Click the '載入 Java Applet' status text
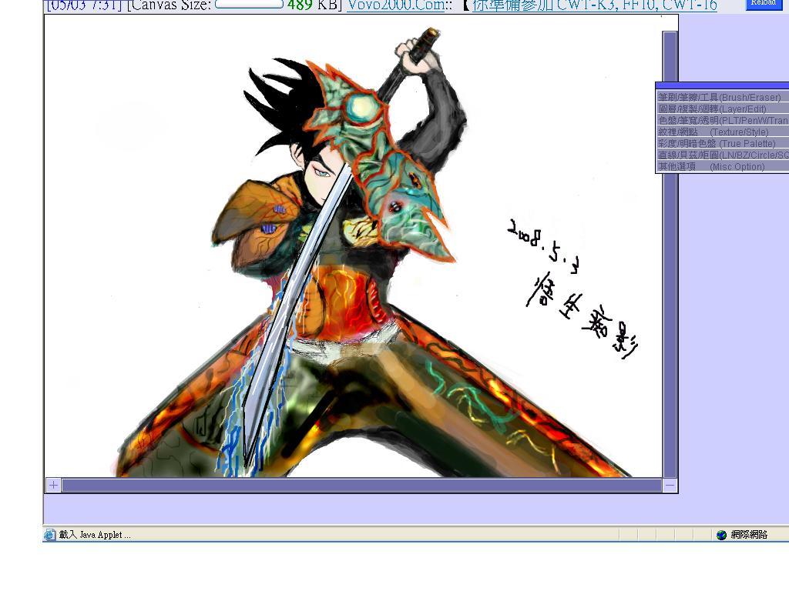 click(95, 535)
